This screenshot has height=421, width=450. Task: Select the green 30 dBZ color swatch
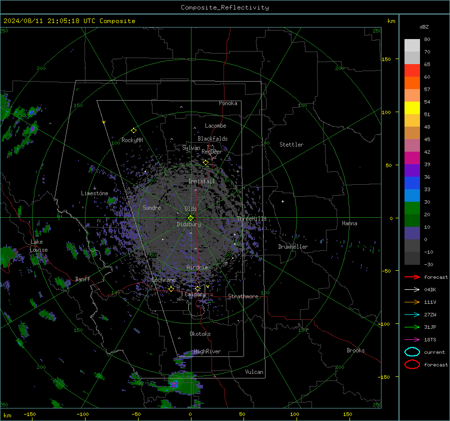click(x=412, y=208)
